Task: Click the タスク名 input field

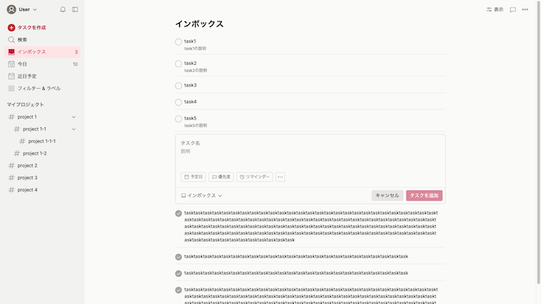Action: click(x=310, y=144)
